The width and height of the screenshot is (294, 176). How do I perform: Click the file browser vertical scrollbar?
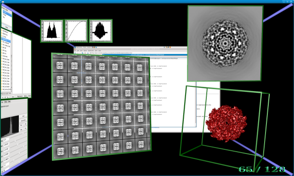[x=11, y=62]
